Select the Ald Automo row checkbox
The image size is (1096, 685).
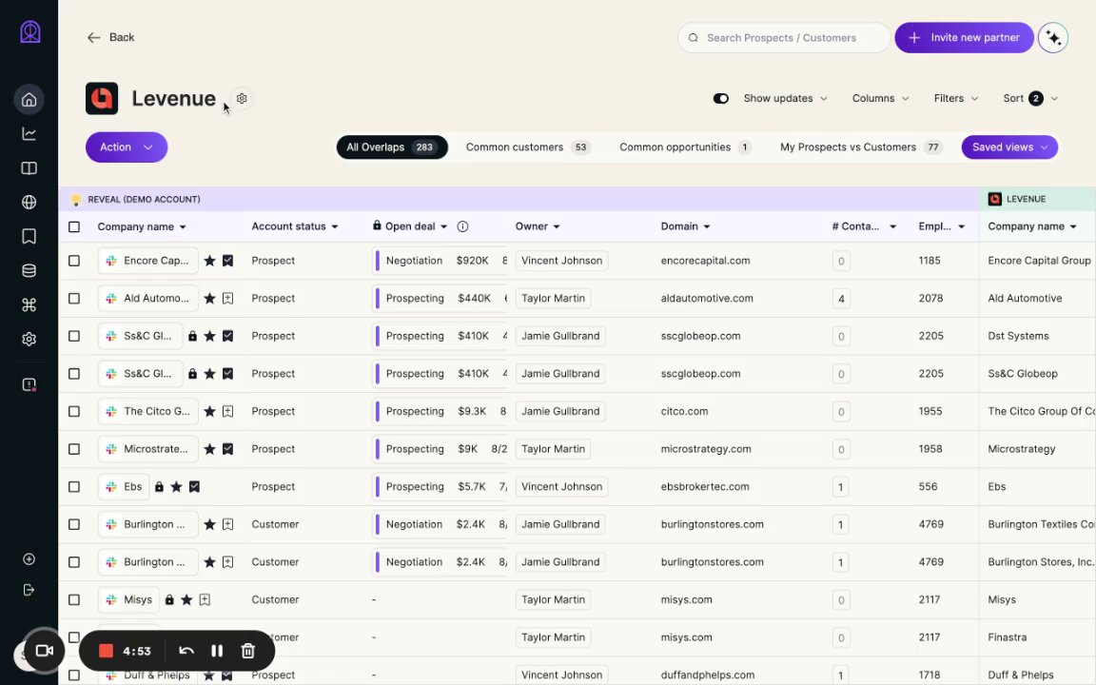point(74,299)
